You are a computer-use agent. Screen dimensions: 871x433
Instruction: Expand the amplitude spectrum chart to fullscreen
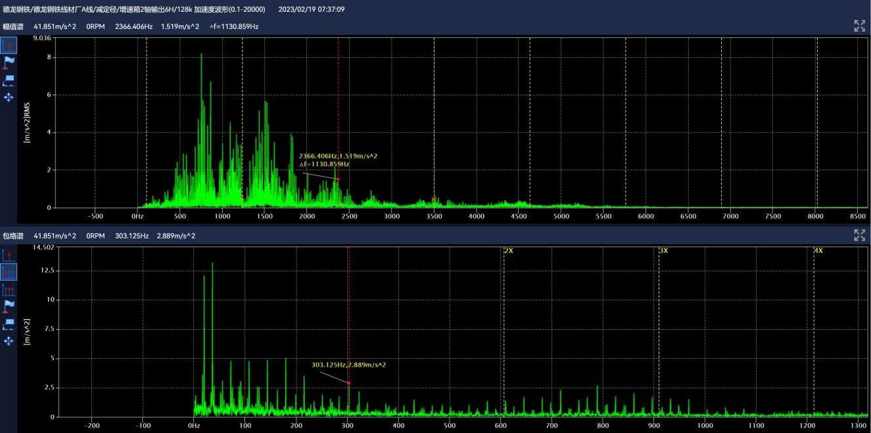pos(859,26)
